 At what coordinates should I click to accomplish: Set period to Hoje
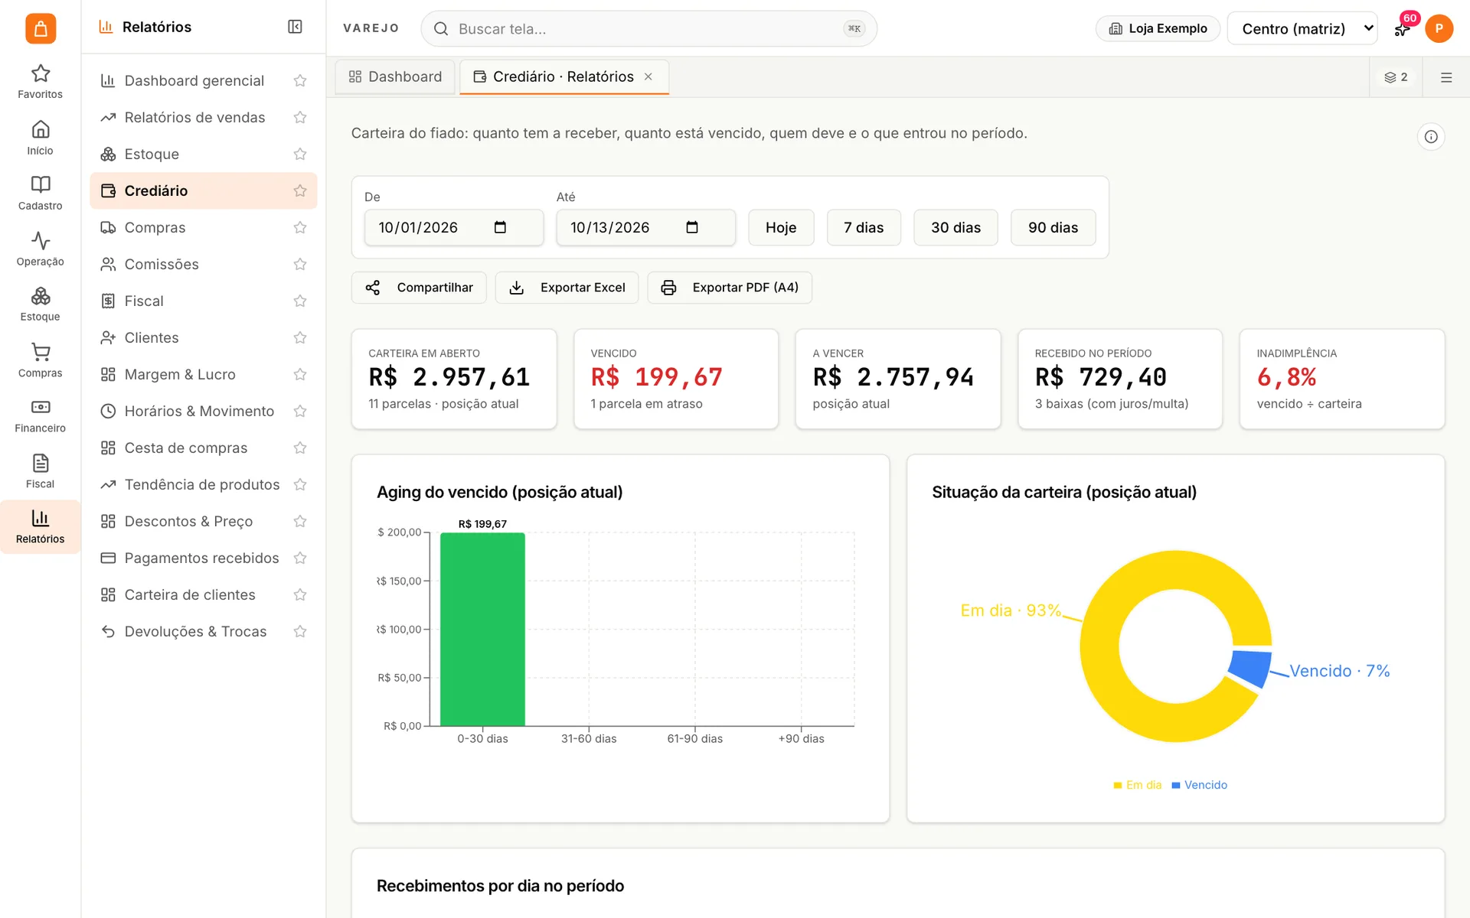pos(781,227)
